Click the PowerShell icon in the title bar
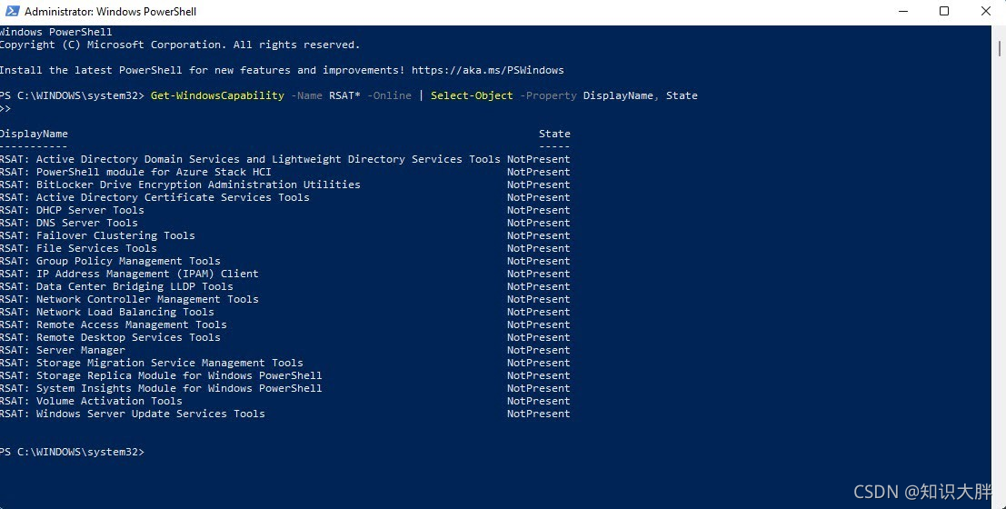This screenshot has height=509, width=1006. pos(12,11)
